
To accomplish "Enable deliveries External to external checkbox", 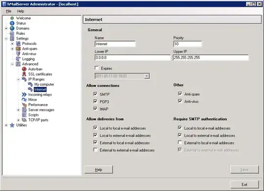I will click(x=95, y=149).
